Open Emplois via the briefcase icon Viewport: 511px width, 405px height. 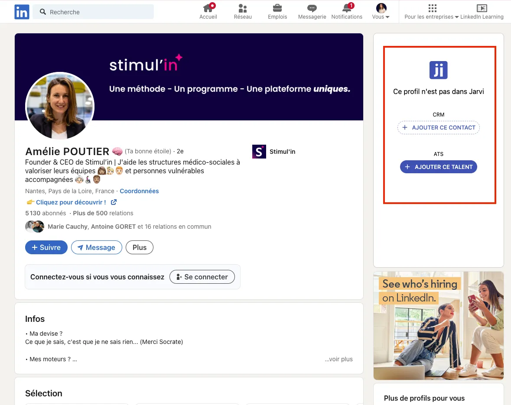pos(277,8)
